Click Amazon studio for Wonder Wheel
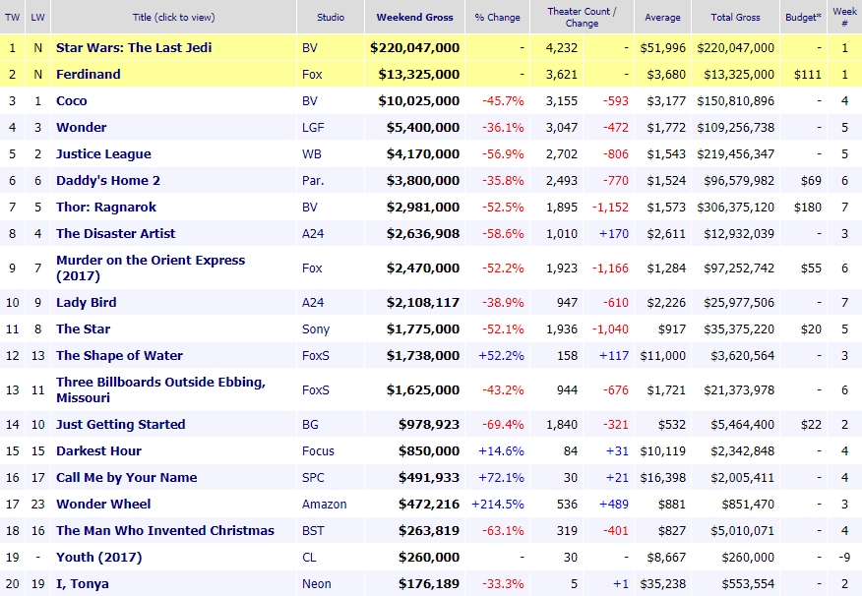The image size is (862, 596). click(x=325, y=505)
